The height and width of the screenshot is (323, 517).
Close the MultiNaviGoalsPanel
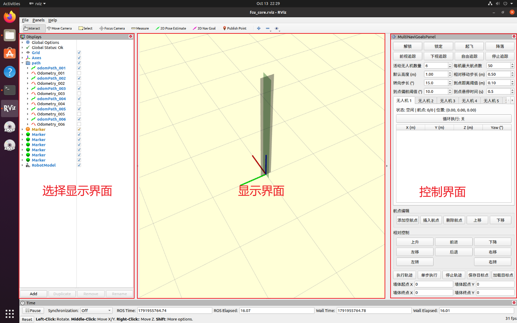[x=514, y=37]
